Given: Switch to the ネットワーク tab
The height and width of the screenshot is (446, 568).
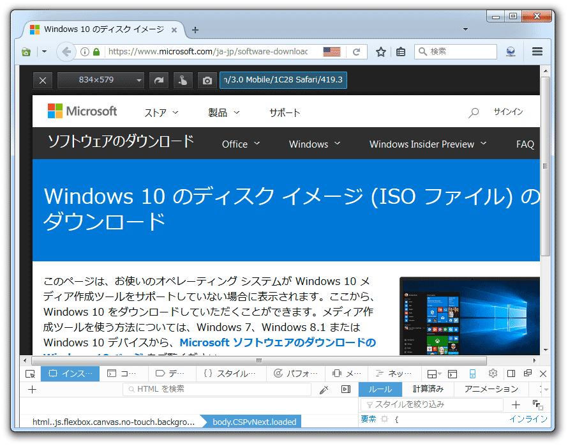Looking at the screenshot, I should [393, 374].
